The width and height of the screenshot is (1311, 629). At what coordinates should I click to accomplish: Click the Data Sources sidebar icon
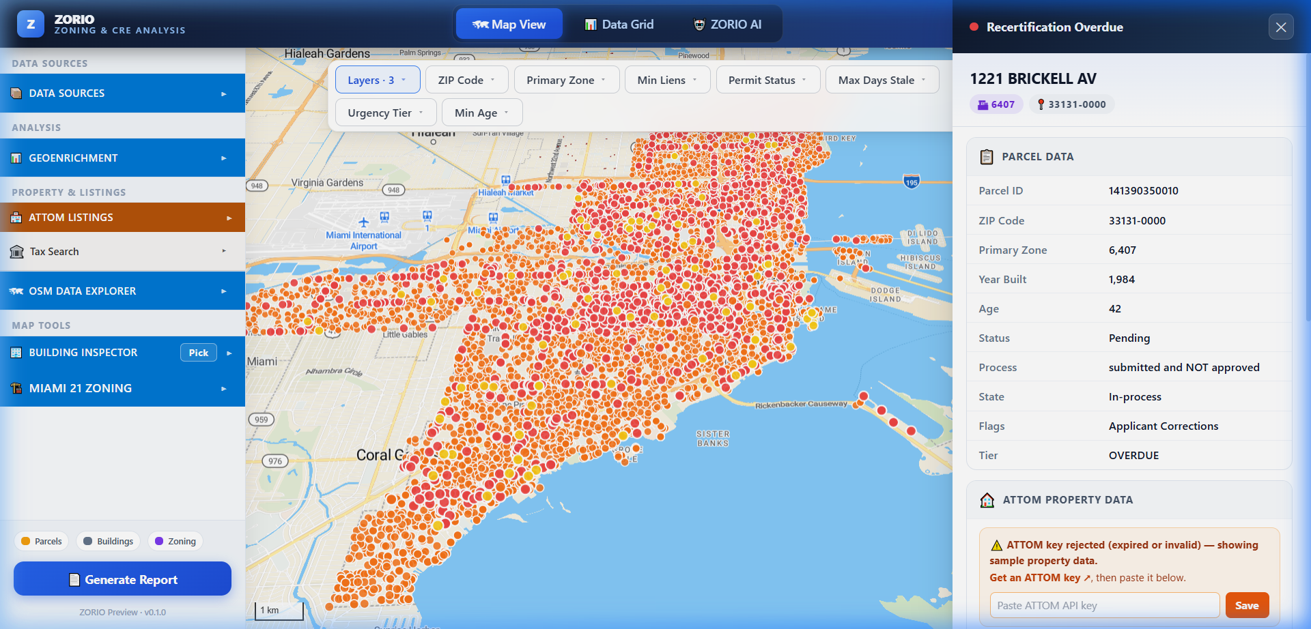click(x=16, y=93)
